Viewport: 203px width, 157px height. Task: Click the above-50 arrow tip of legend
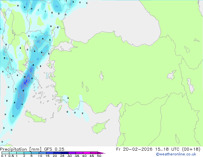tap(101, 153)
